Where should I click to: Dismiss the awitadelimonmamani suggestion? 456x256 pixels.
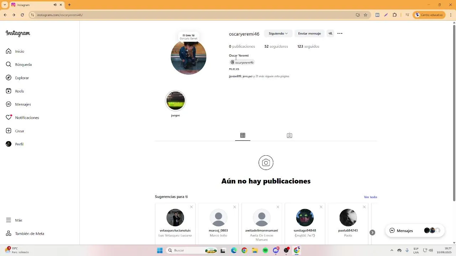278,207
